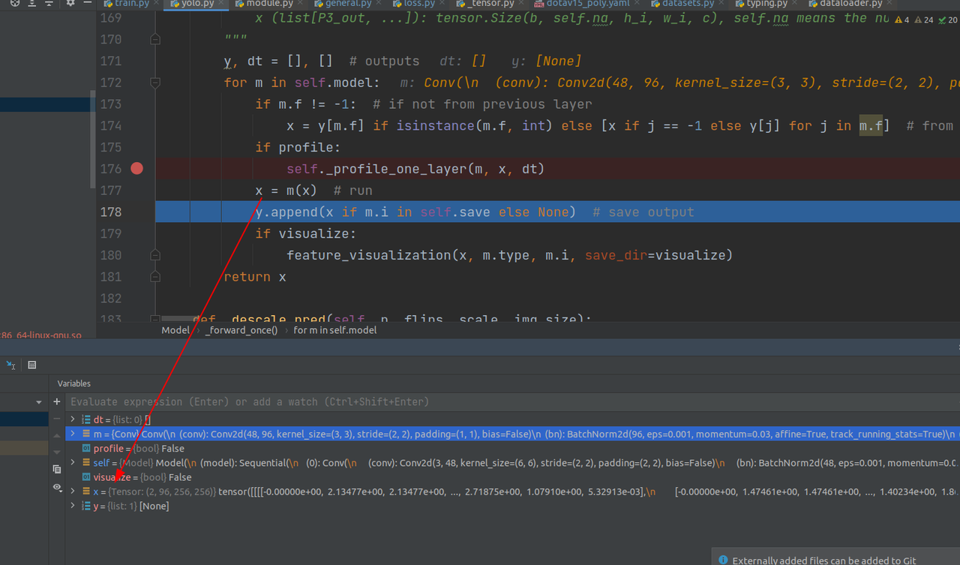Click the green typo indicator showing 20
The height and width of the screenshot is (565, 960).
pyautogui.click(x=948, y=20)
